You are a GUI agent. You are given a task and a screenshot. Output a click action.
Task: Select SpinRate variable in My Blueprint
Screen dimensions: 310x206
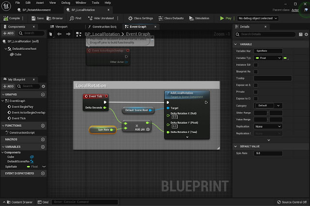[x=11, y=167]
